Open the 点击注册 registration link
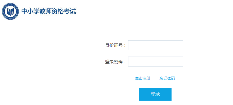The width and height of the screenshot is (233, 105). [143, 78]
